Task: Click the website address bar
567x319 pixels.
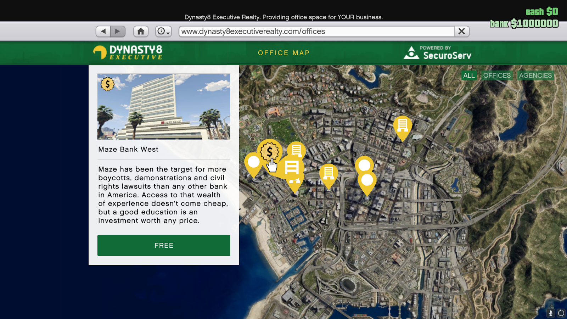Action: (317, 31)
